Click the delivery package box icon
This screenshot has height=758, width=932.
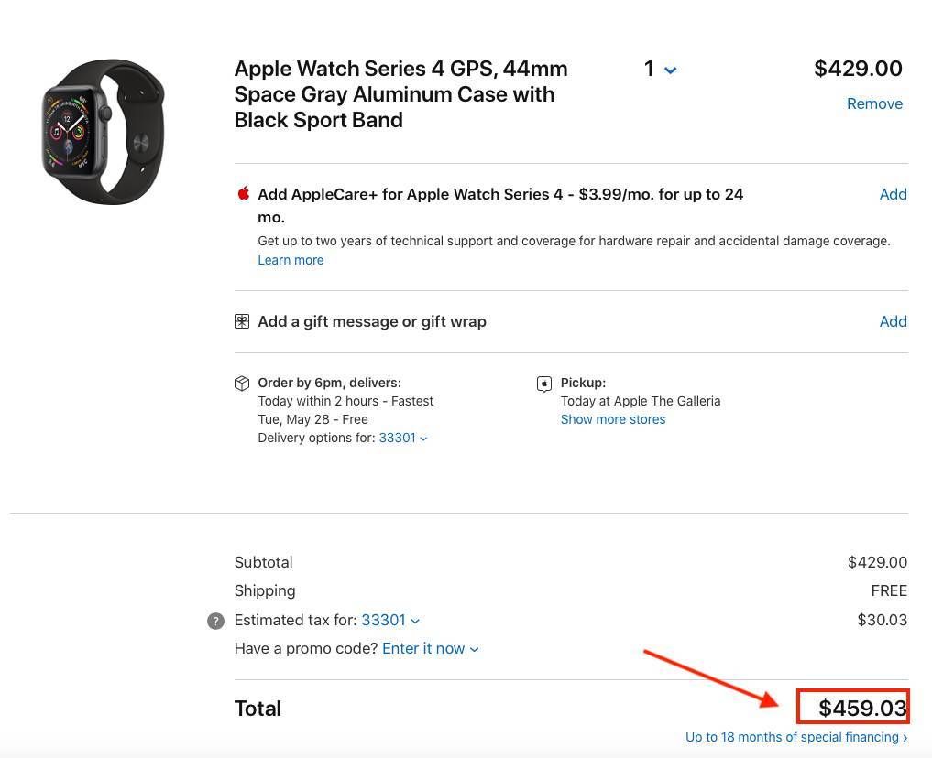pos(242,384)
